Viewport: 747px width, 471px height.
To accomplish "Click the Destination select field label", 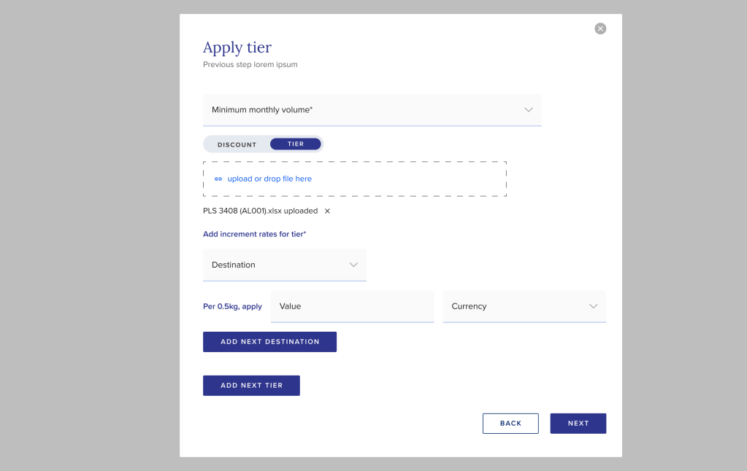I will point(234,265).
